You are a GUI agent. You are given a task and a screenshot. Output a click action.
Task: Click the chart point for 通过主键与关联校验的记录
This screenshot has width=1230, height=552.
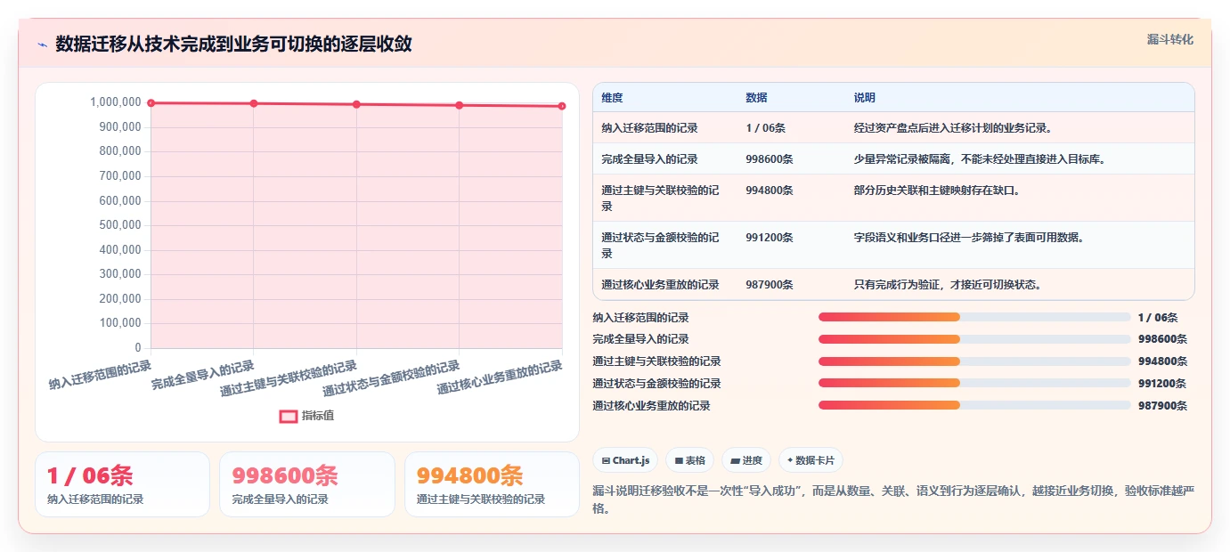pos(356,104)
